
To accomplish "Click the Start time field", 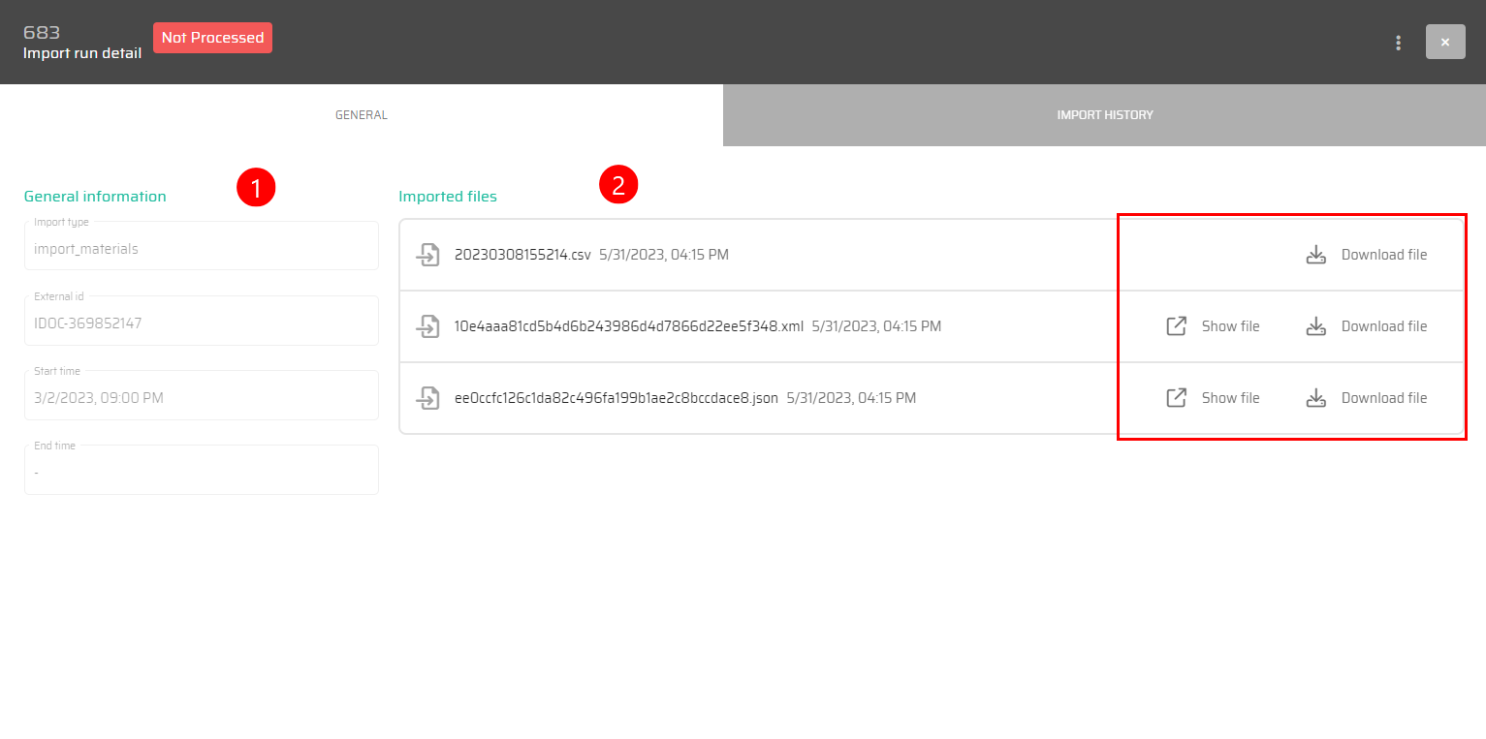I will 201,398.
